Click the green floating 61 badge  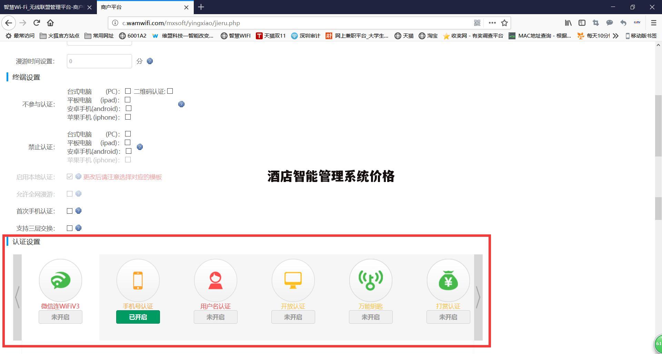tap(658, 344)
